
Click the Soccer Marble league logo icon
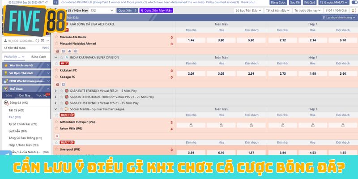(67, 109)
